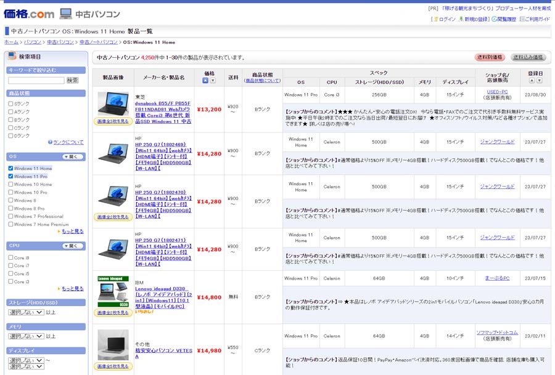555x375 pixels.
Task: Select the Windows 10 Pro checkbox
Action: 10,192
